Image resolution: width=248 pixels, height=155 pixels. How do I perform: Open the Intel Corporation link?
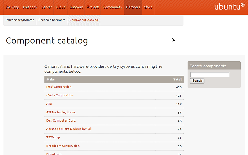pyautogui.click(x=59, y=87)
